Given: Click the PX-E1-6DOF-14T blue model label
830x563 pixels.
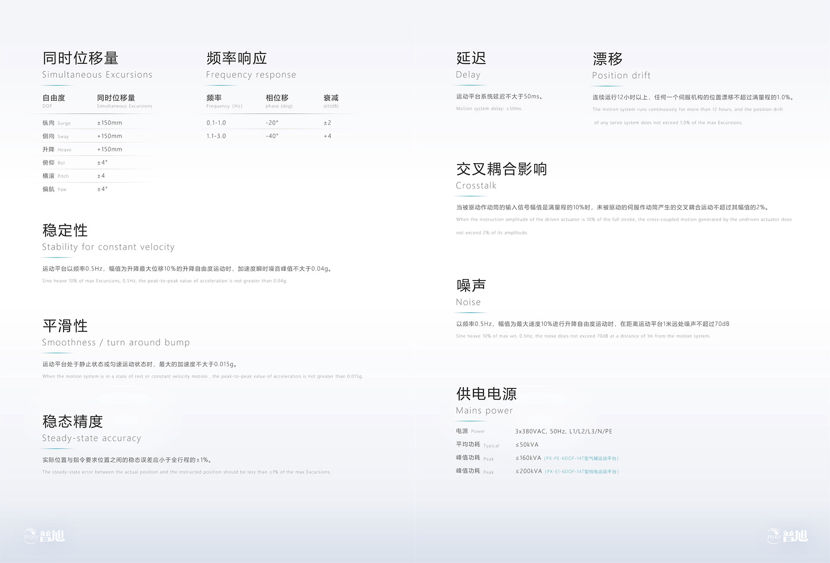Looking at the screenshot, I should (x=581, y=472).
